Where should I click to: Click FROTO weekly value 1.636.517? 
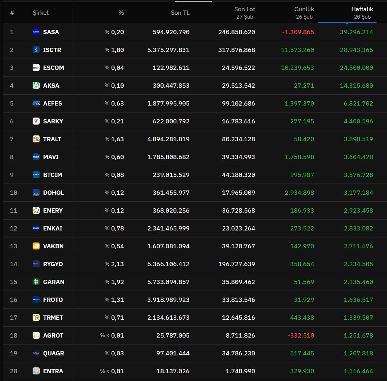(x=358, y=300)
